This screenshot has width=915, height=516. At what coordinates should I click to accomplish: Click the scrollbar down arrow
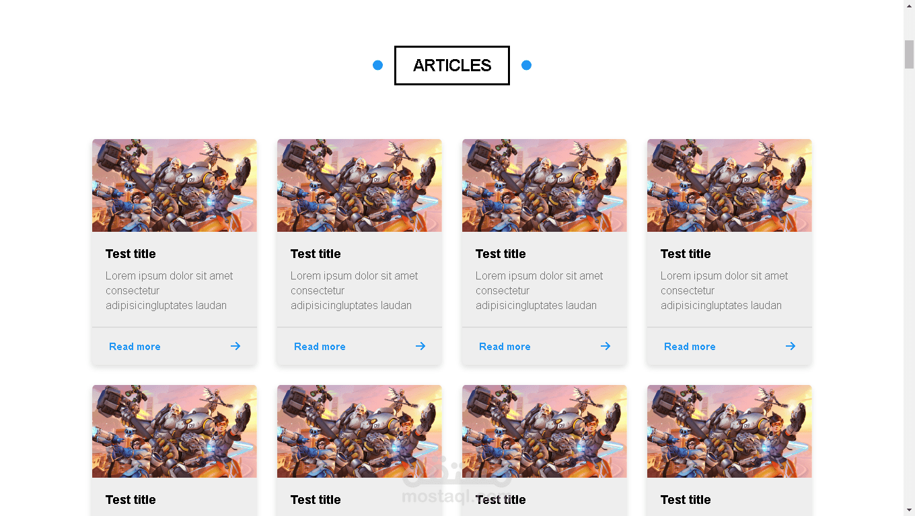click(x=909, y=510)
